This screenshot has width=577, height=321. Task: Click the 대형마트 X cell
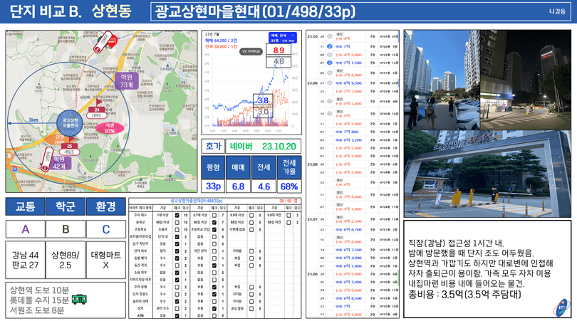[106, 260]
